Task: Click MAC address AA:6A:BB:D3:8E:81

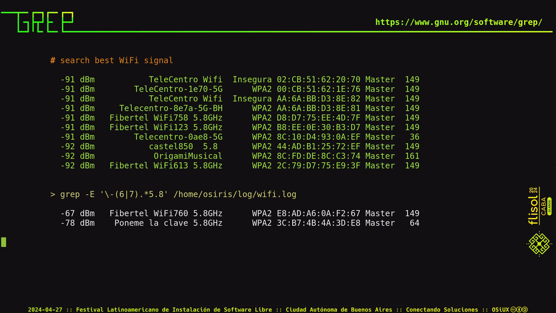Action: [319, 108]
